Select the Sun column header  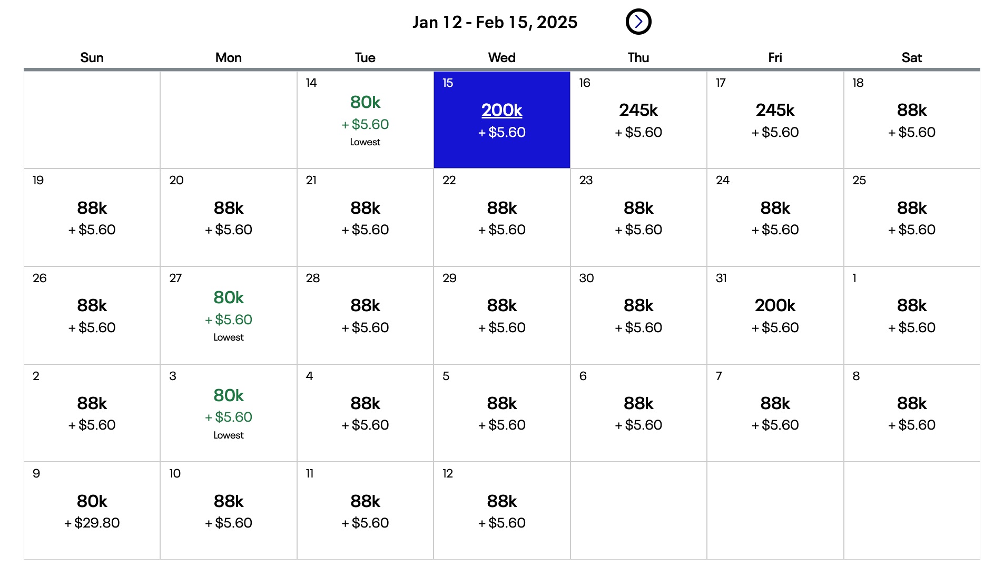coord(92,57)
